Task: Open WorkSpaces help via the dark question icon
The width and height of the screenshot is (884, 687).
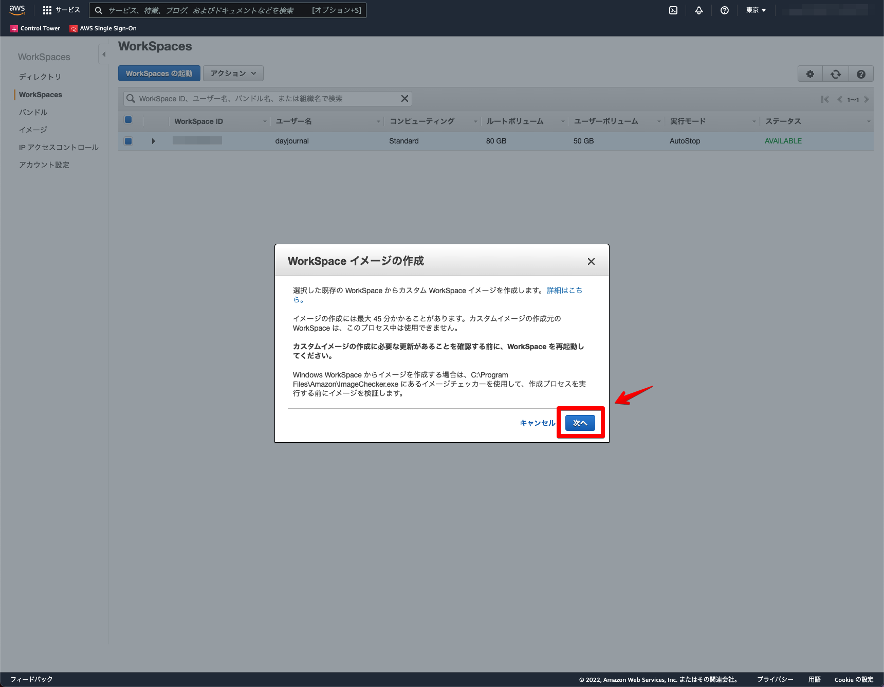Action: click(861, 74)
